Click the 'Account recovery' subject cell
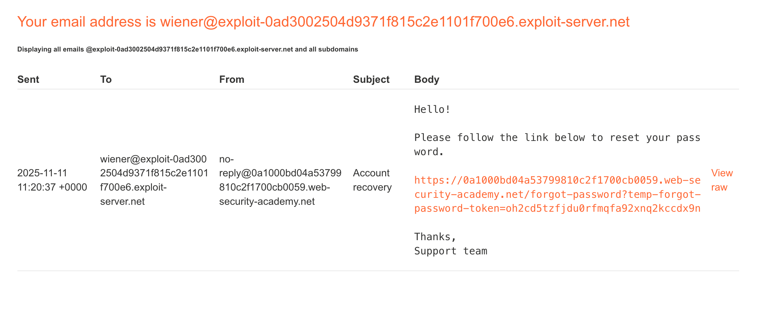 (372, 180)
